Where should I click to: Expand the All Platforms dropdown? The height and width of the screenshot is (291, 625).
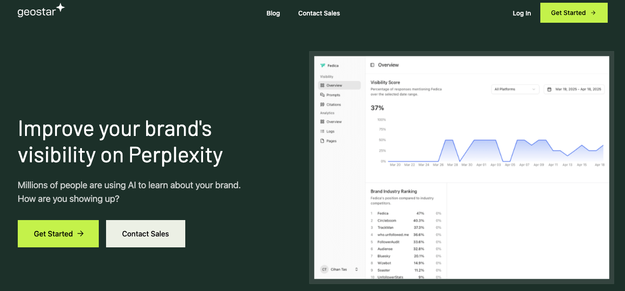[515, 90]
